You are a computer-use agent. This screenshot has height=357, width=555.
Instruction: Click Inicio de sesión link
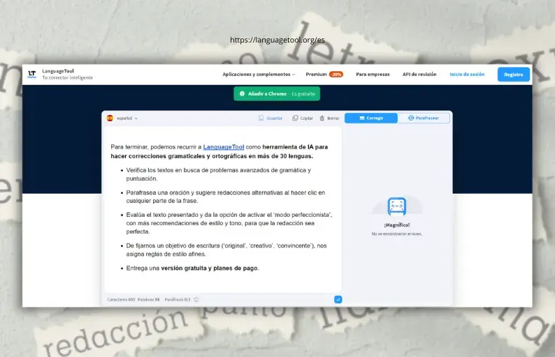467,74
